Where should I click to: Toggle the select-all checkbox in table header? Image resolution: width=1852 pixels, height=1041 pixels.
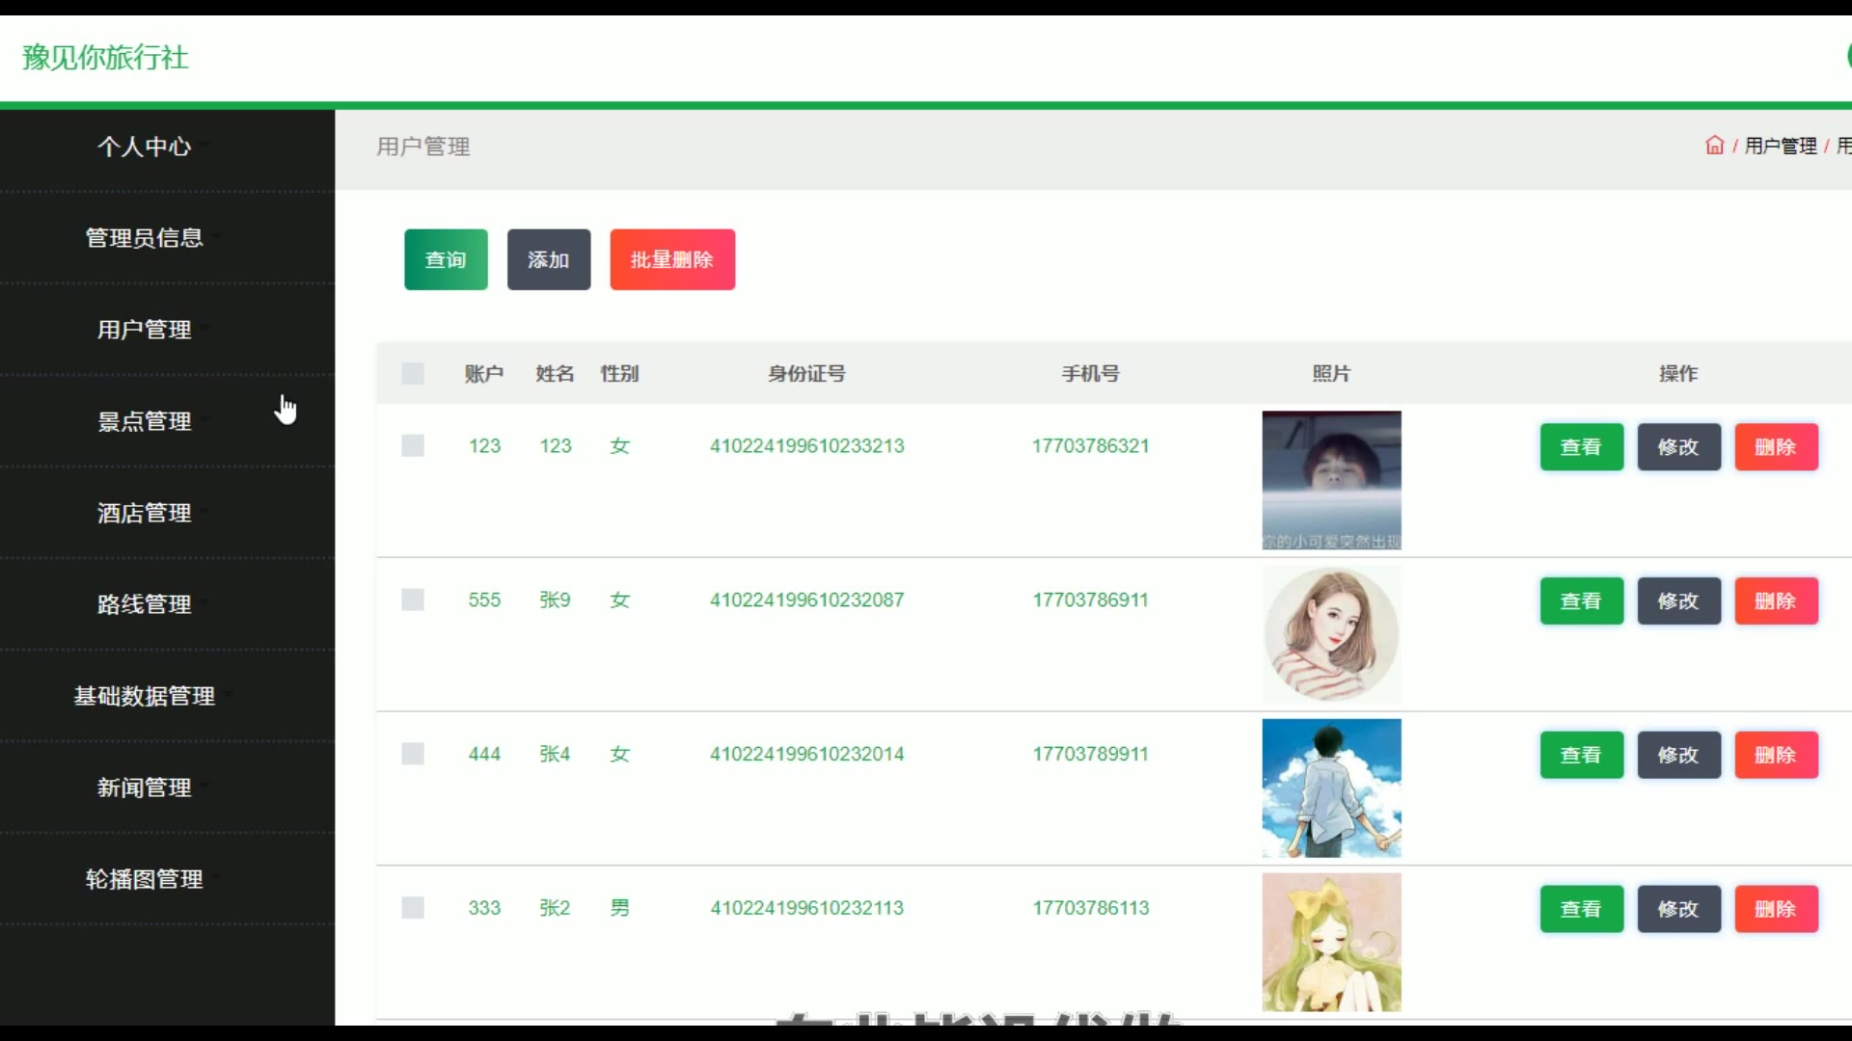coord(413,373)
